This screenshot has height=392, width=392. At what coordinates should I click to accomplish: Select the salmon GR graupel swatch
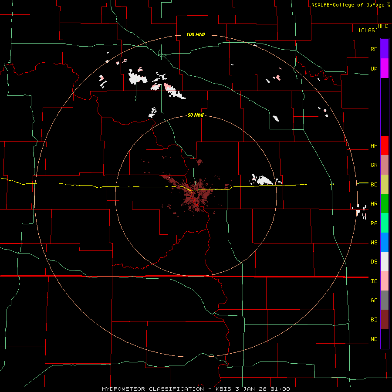[x=385, y=165]
